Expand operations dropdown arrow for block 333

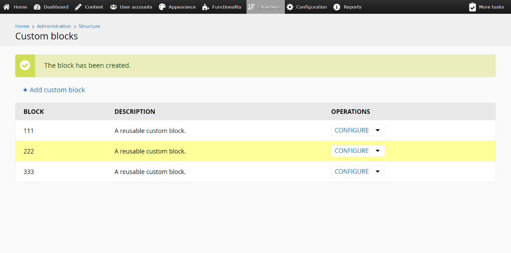[378, 172]
